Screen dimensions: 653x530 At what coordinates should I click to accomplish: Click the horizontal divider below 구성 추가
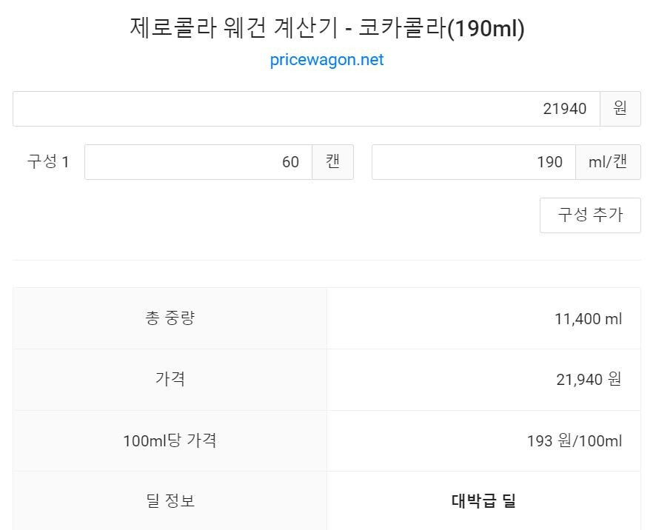(x=327, y=260)
